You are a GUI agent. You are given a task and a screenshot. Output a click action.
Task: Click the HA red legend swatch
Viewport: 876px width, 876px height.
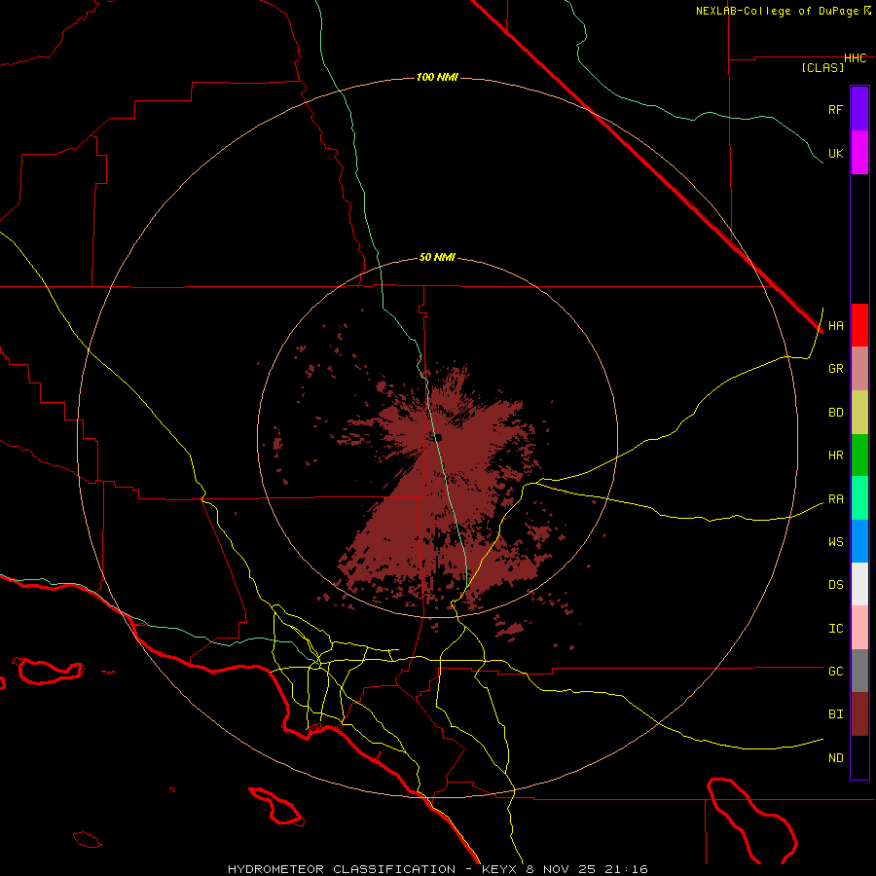coord(859,325)
